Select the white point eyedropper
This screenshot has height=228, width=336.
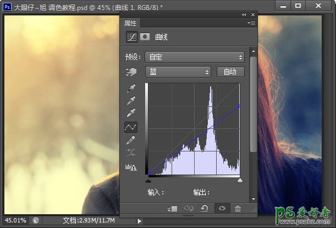coord(131,113)
